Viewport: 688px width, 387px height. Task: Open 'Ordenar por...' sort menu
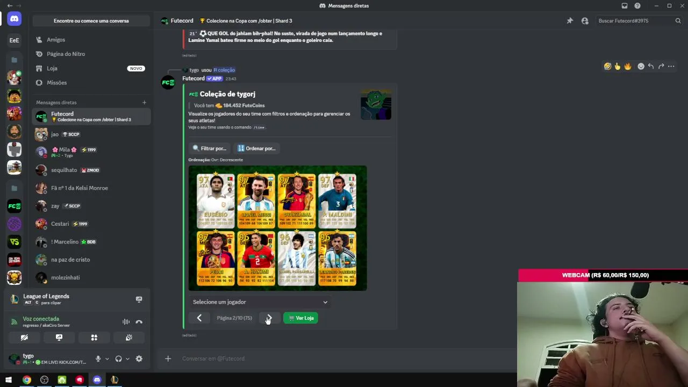(x=256, y=148)
